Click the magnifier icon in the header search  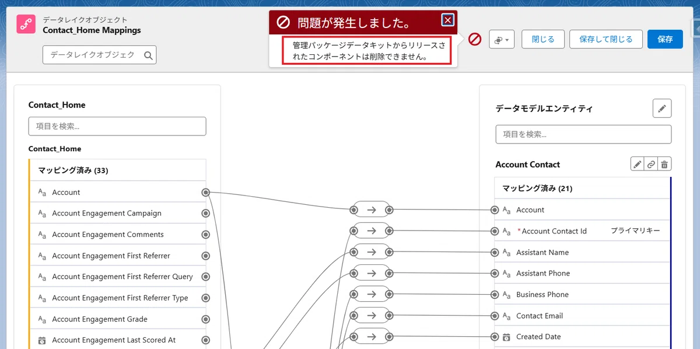(x=148, y=55)
